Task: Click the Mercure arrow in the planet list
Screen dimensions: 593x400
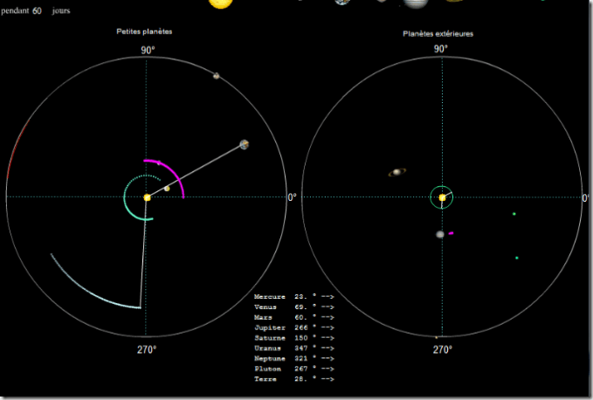Action: click(328, 298)
